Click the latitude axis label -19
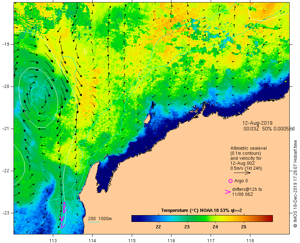 pyautogui.click(x=6, y=44)
